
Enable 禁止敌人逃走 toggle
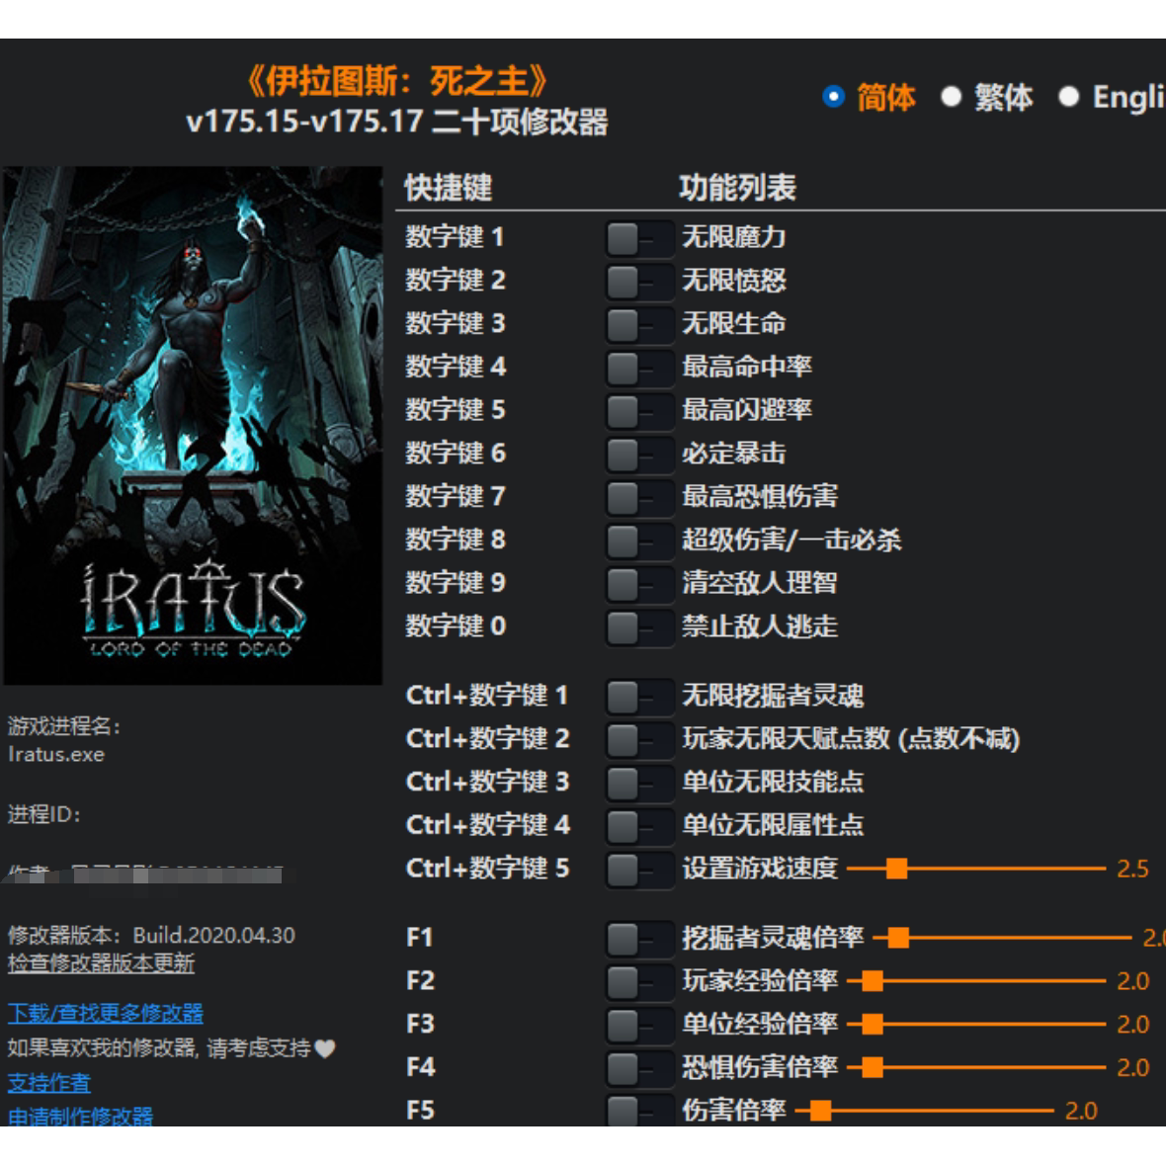click(x=639, y=626)
